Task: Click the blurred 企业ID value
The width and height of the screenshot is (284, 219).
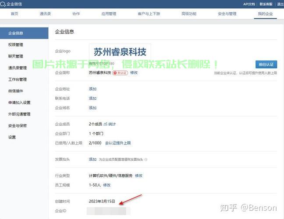Action: [x=108, y=211]
